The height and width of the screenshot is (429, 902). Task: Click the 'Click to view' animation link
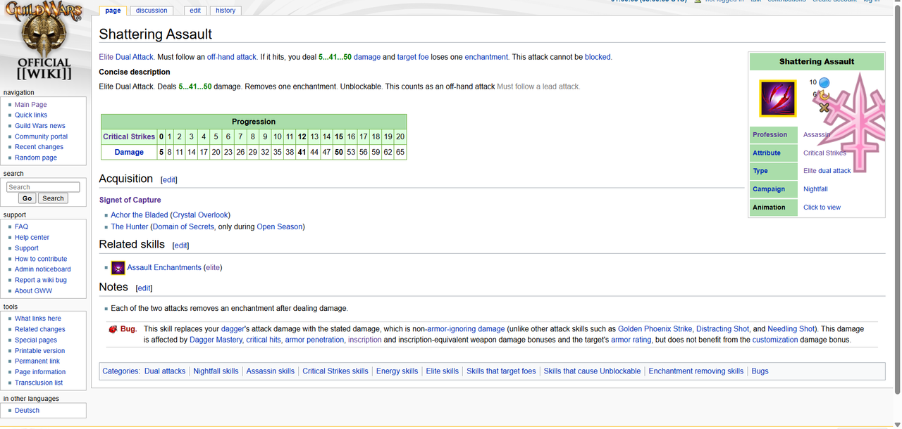(x=822, y=207)
